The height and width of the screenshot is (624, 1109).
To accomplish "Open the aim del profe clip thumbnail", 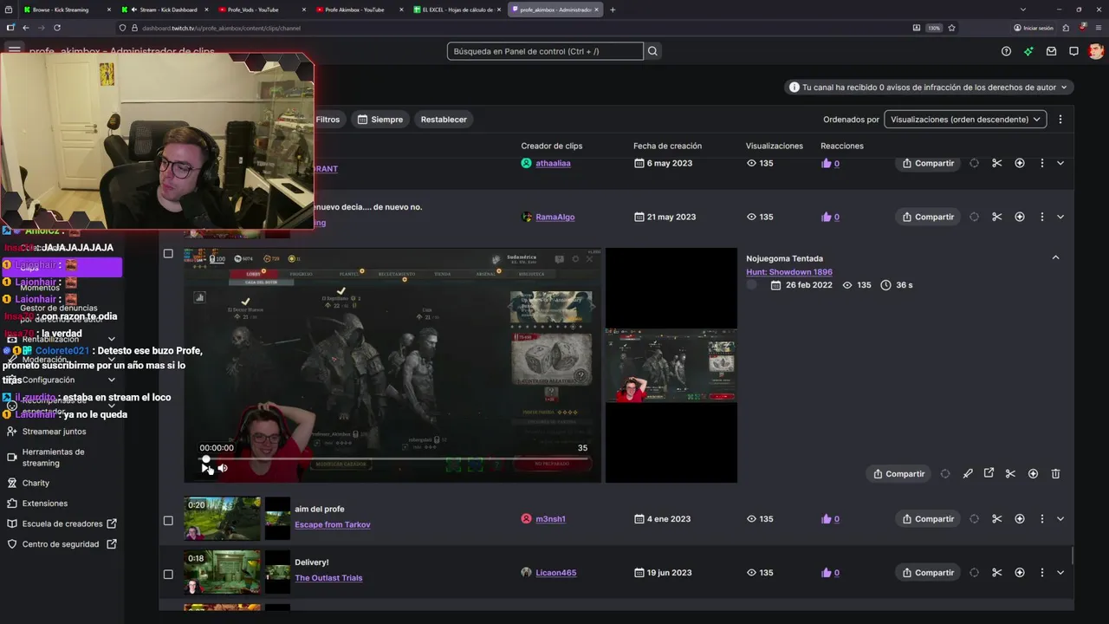I will click(x=222, y=518).
